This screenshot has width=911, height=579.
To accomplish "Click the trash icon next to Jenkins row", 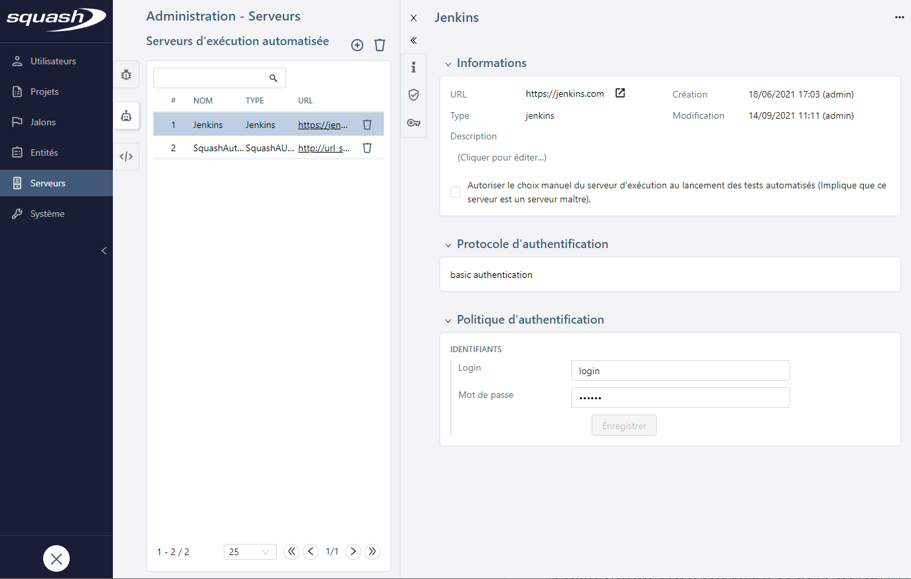I will coord(367,123).
